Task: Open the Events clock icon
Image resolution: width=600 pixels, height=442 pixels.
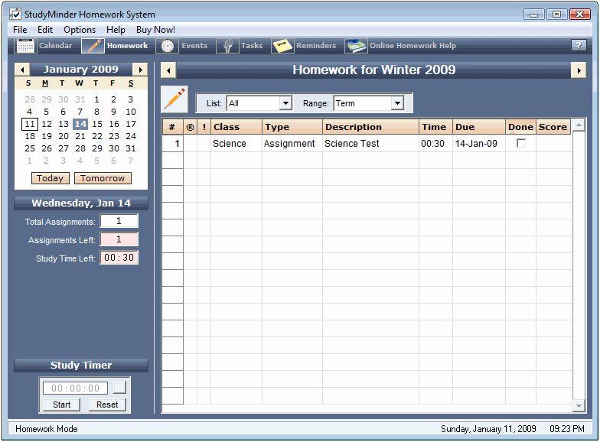Action: (x=167, y=46)
